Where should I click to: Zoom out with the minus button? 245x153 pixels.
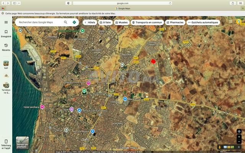pos(239,142)
